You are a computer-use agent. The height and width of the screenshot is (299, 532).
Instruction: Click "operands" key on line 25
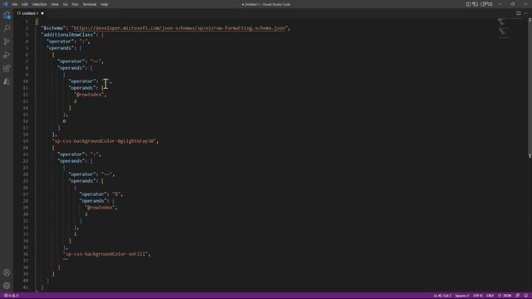[82, 181]
